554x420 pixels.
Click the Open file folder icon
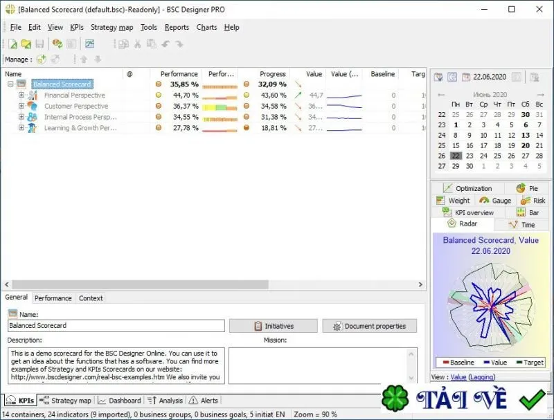coord(26,44)
